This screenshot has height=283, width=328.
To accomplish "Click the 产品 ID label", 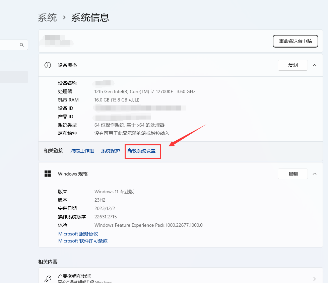I will coord(65,117).
